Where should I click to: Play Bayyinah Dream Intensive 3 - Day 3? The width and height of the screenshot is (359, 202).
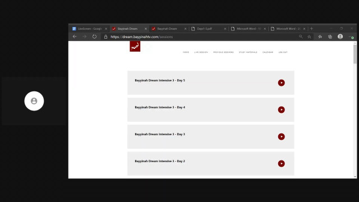click(x=282, y=136)
